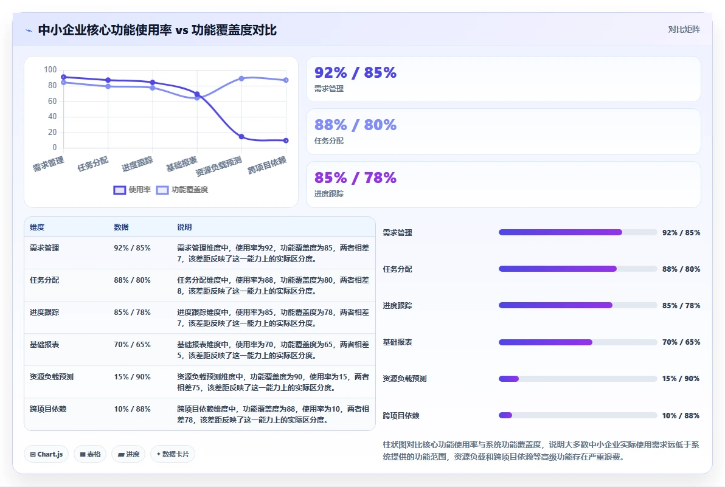
Task: Click the 10% / 88% label beside progress bar
Action: click(x=681, y=416)
